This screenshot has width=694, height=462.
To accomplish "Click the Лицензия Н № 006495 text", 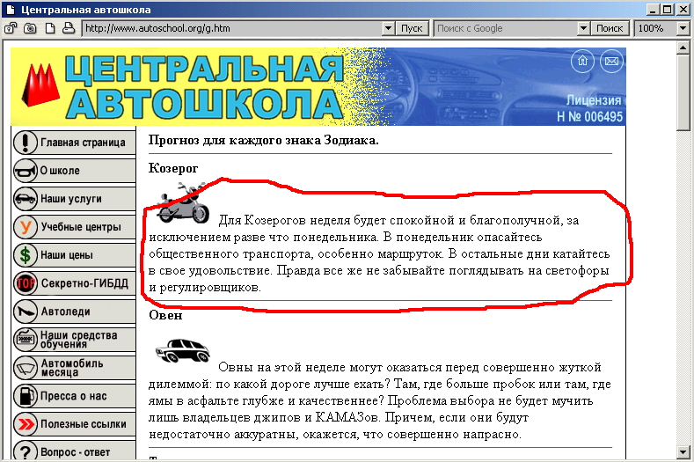I will (589, 108).
